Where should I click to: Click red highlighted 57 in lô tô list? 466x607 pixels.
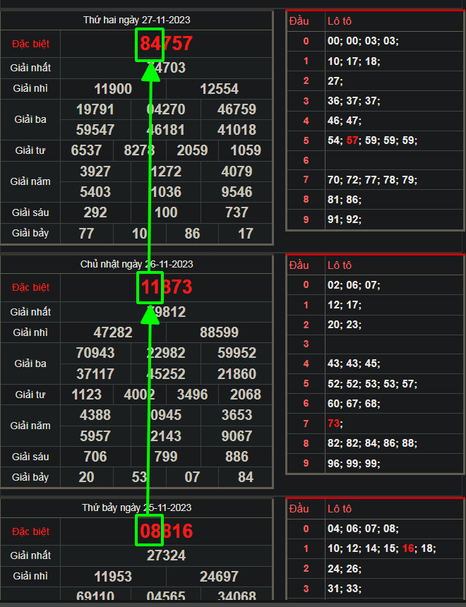[353, 140]
